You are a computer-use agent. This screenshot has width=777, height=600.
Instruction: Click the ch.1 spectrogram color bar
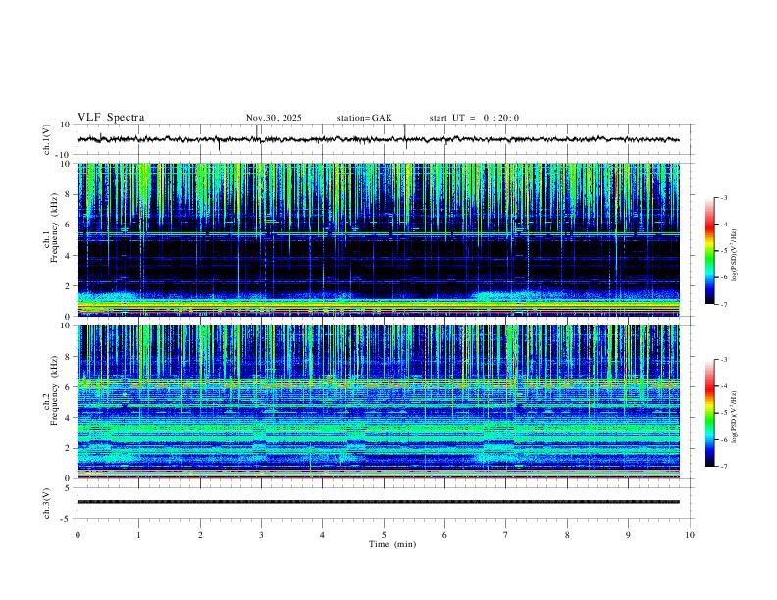click(710, 251)
